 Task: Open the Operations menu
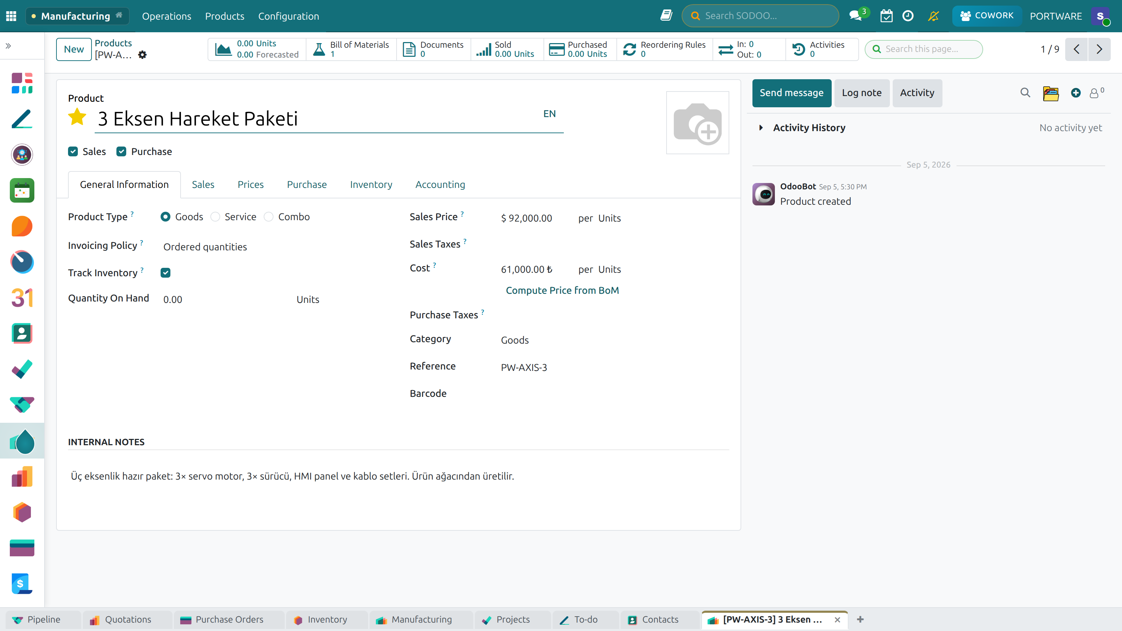167,16
